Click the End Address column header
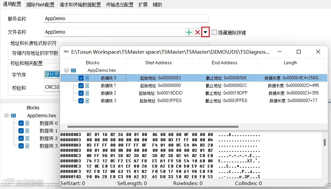Viewport: 331px width, 189px height. click(x=225, y=63)
